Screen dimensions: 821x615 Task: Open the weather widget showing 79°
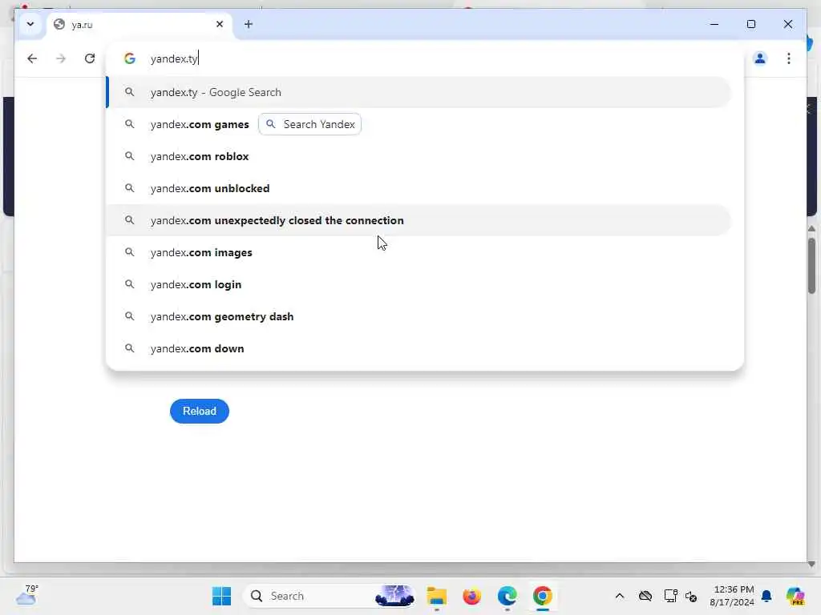pos(26,595)
